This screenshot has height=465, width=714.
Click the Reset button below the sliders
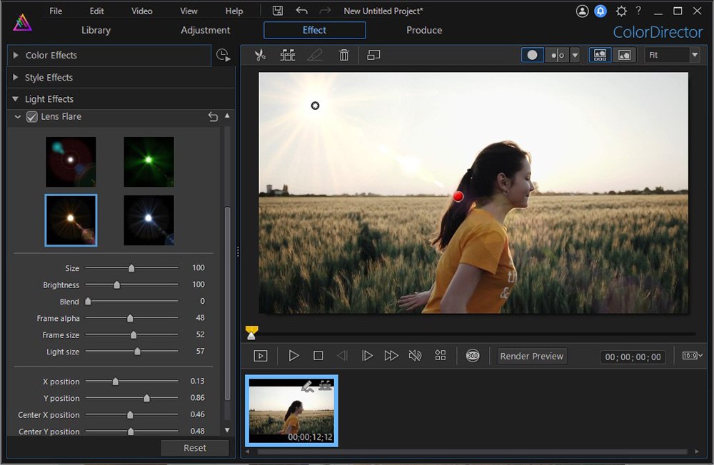194,447
